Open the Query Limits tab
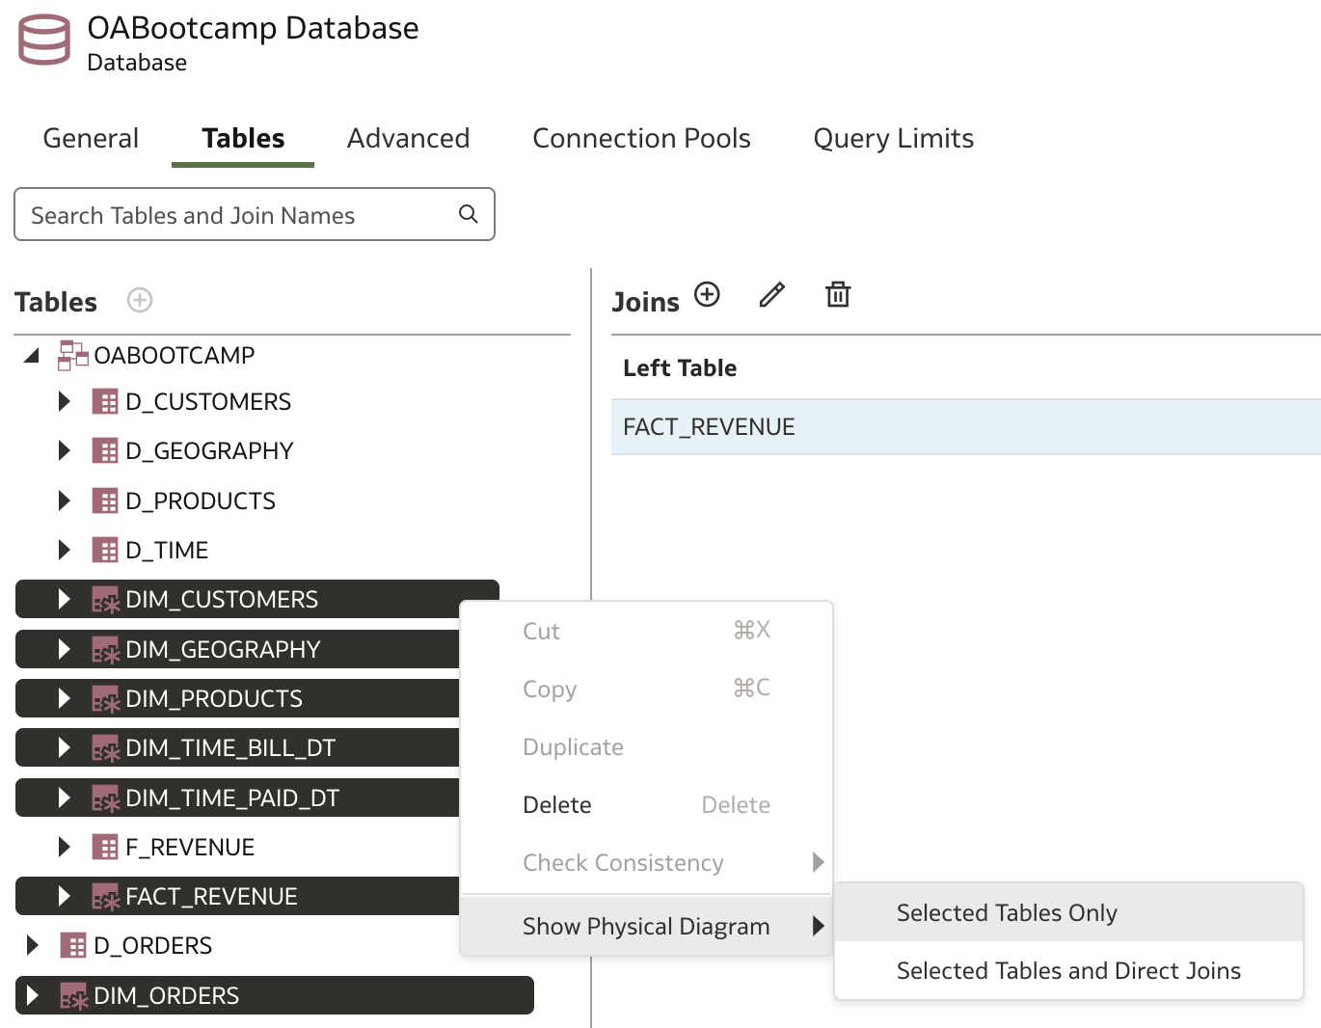Image resolution: width=1321 pixels, height=1028 pixels. tap(893, 138)
